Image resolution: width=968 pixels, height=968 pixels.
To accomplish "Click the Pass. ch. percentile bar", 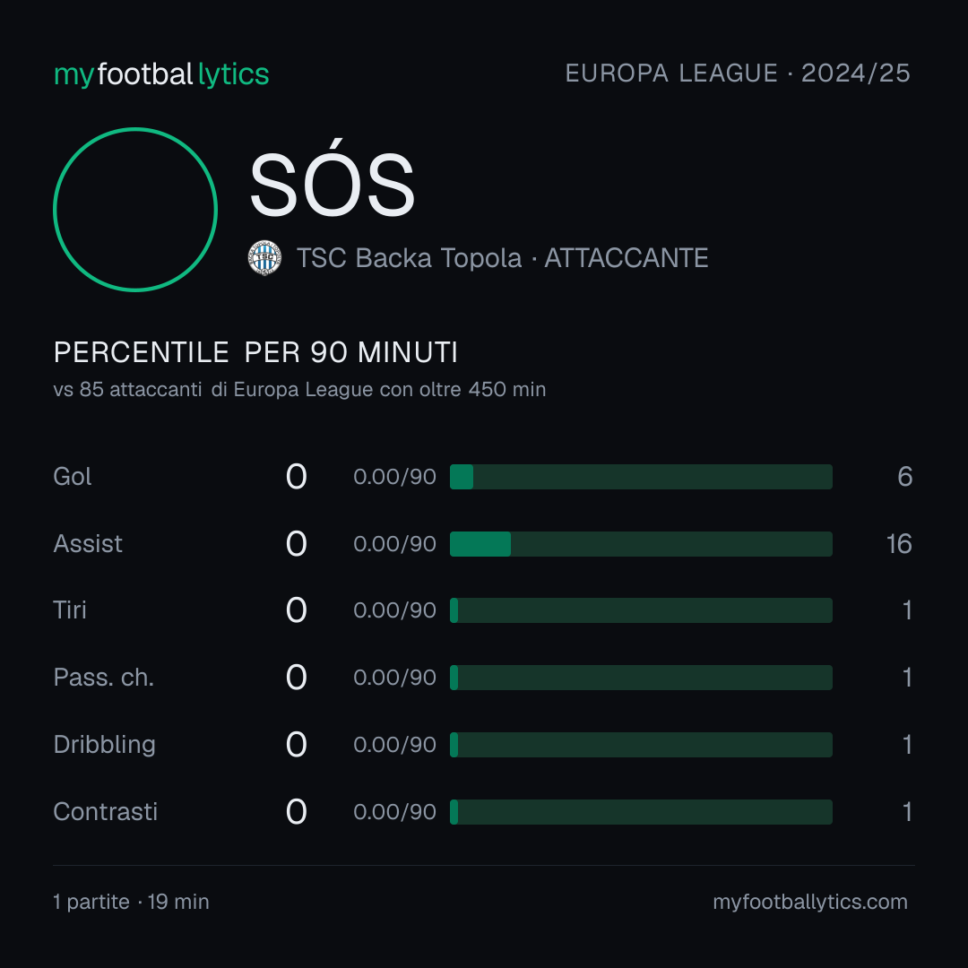I will pyautogui.click(x=641, y=678).
